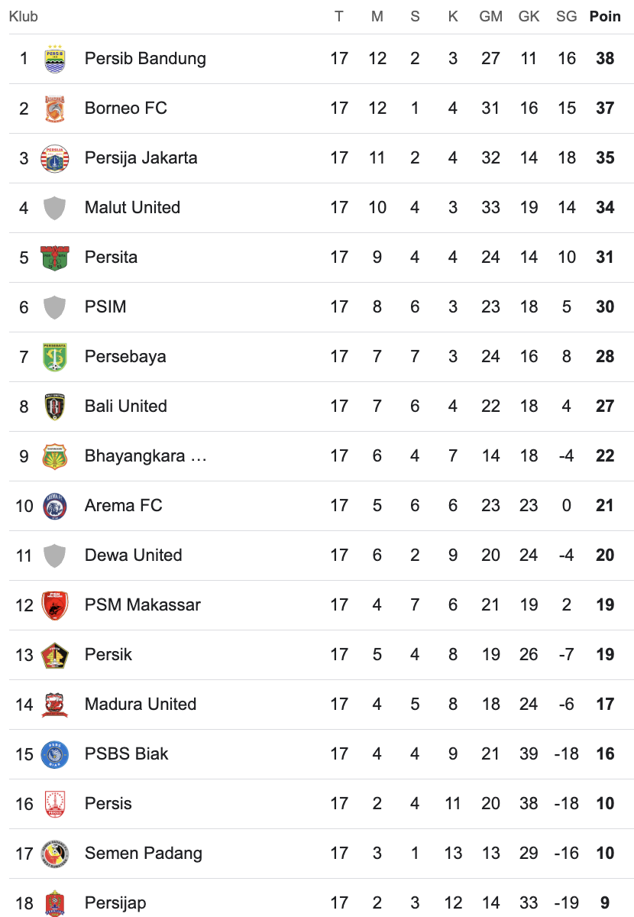Screen dimensions: 634x917
Task: Click the Persib Bandung club logo
Action: 55,59
